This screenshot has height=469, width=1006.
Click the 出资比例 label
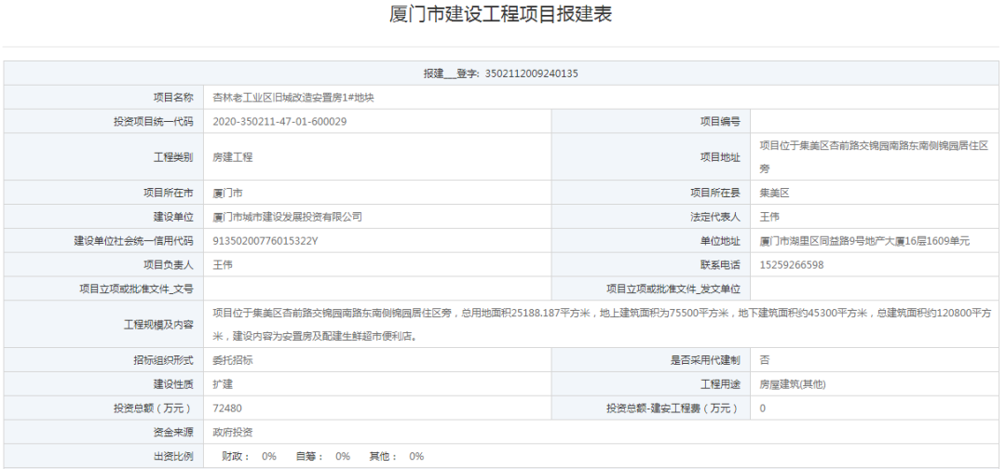click(x=172, y=456)
